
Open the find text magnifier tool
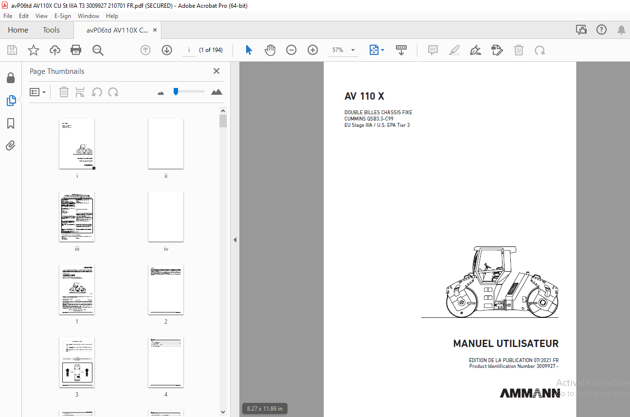pyautogui.click(x=98, y=50)
